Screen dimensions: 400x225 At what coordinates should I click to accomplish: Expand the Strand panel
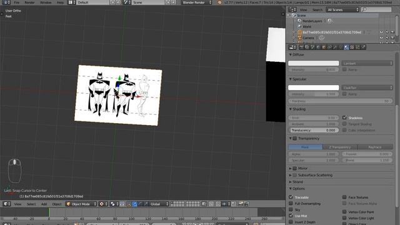point(290,182)
